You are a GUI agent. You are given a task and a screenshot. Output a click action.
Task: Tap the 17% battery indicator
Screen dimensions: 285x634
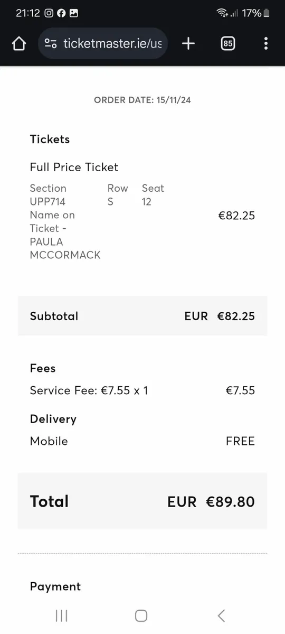coord(256,13)
